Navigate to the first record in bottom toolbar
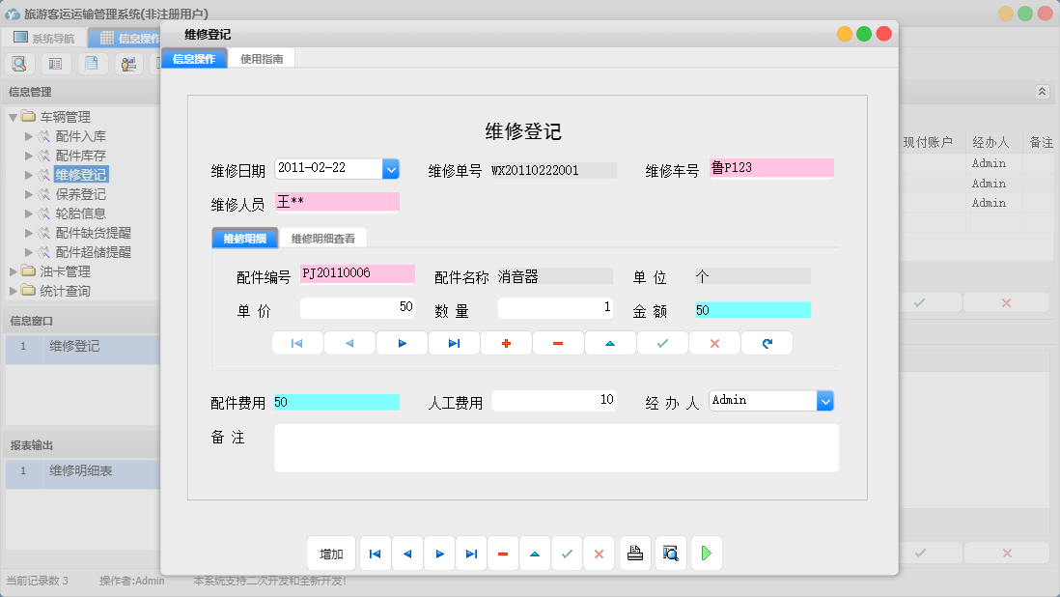1060x597 pixels. coord(375,553)
